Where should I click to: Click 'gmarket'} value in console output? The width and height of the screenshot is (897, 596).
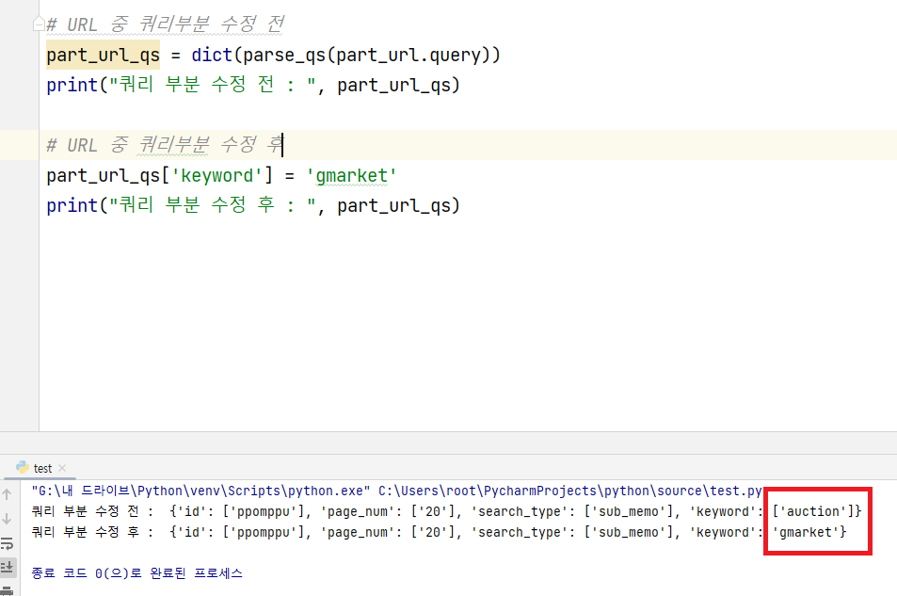tap(809, 533)
